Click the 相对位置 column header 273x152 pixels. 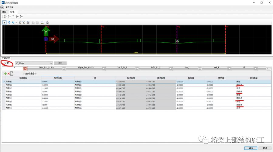pyautogui.click(x=58, y=78)
